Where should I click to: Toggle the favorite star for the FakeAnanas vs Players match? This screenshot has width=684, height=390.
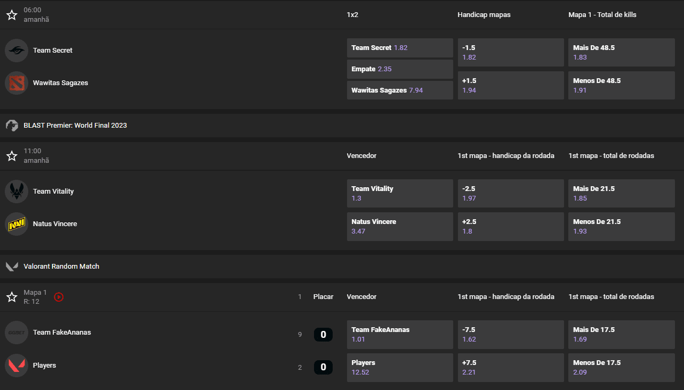[12, 297]
